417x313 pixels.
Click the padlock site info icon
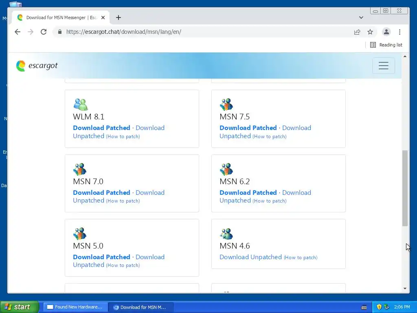60,32
